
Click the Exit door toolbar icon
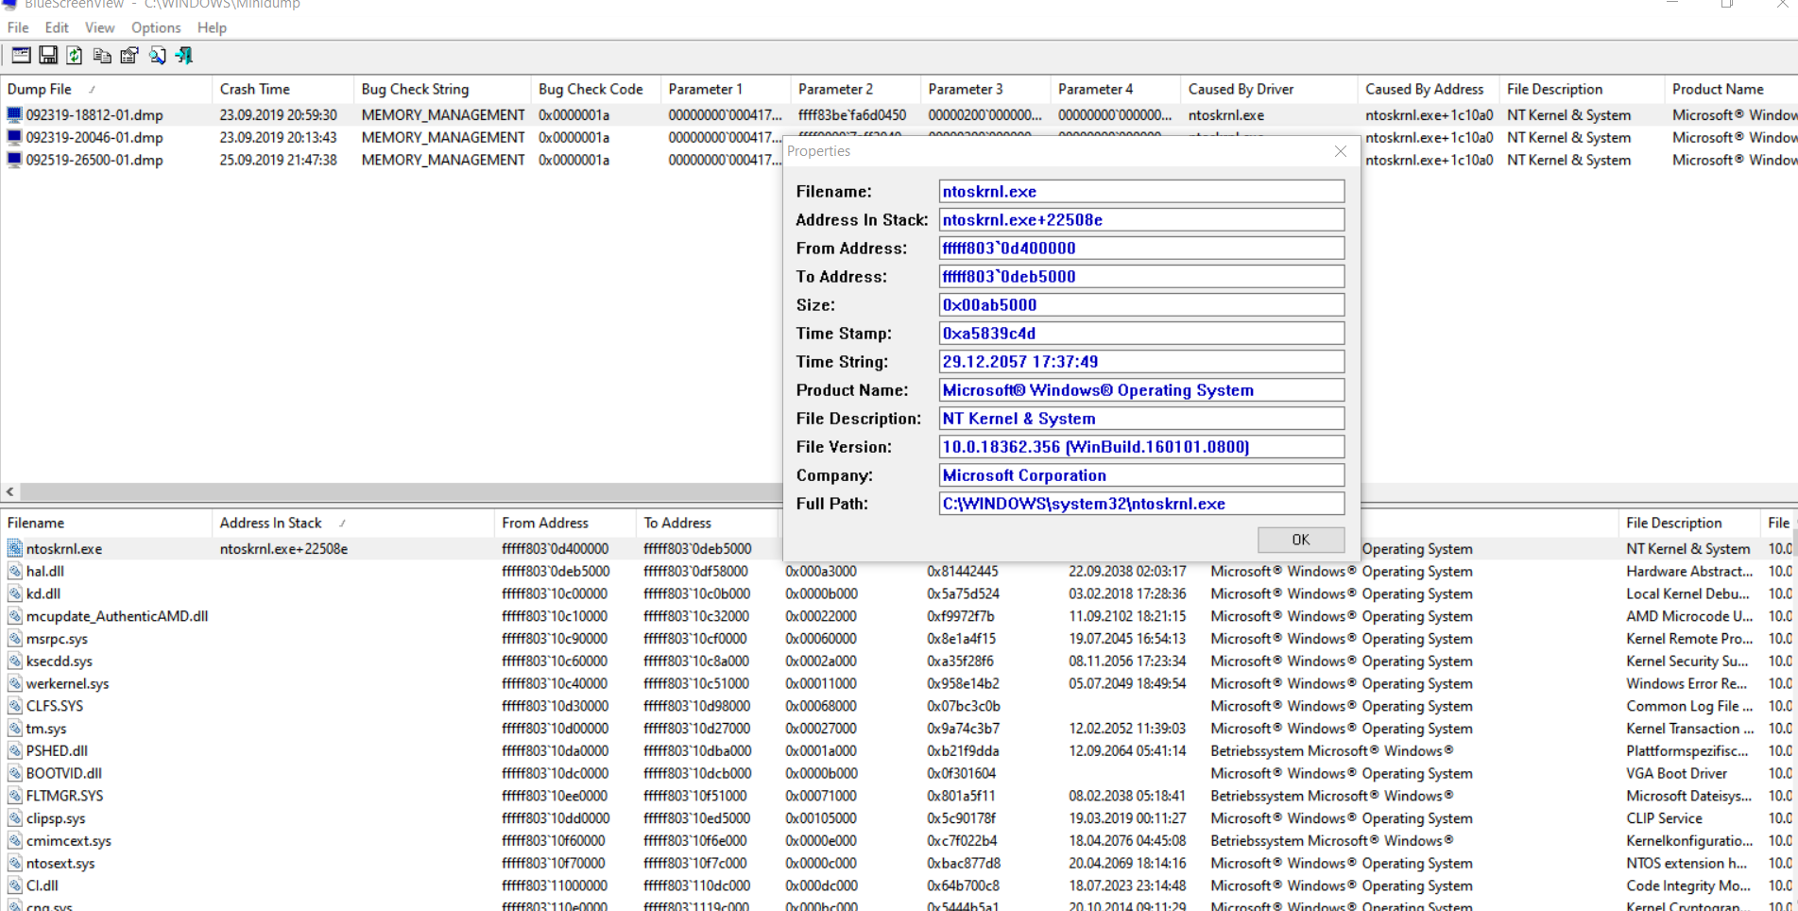point(184,56)
